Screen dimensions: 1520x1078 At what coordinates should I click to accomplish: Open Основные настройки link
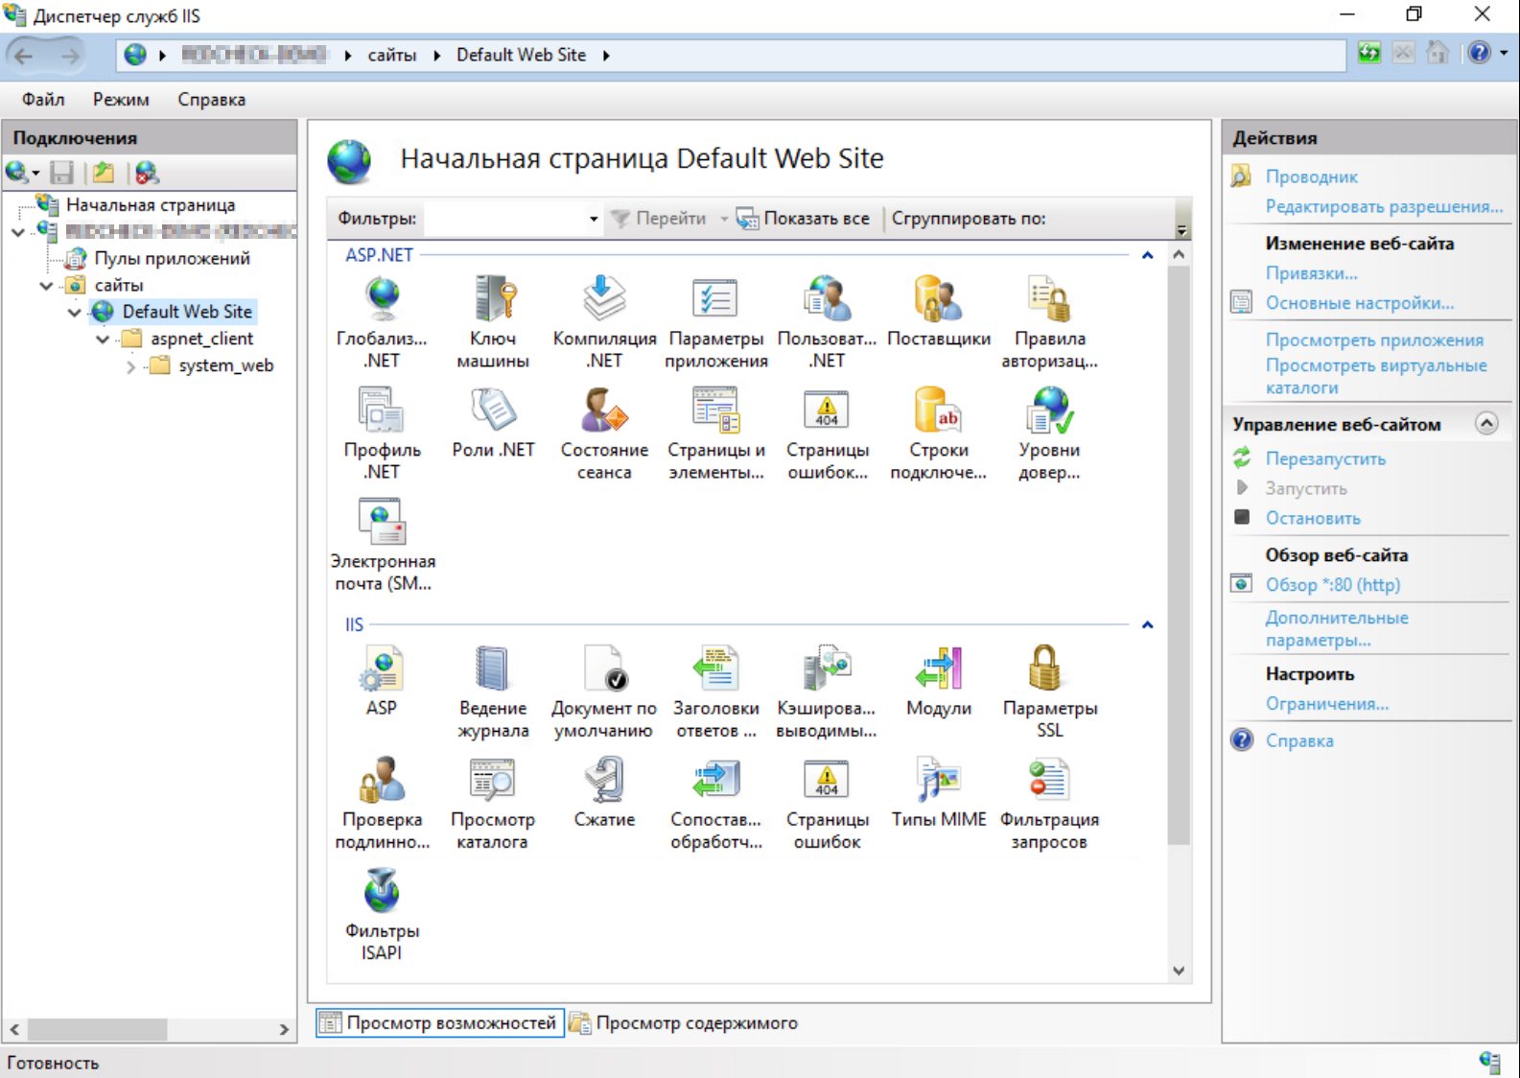(1359, 303)
